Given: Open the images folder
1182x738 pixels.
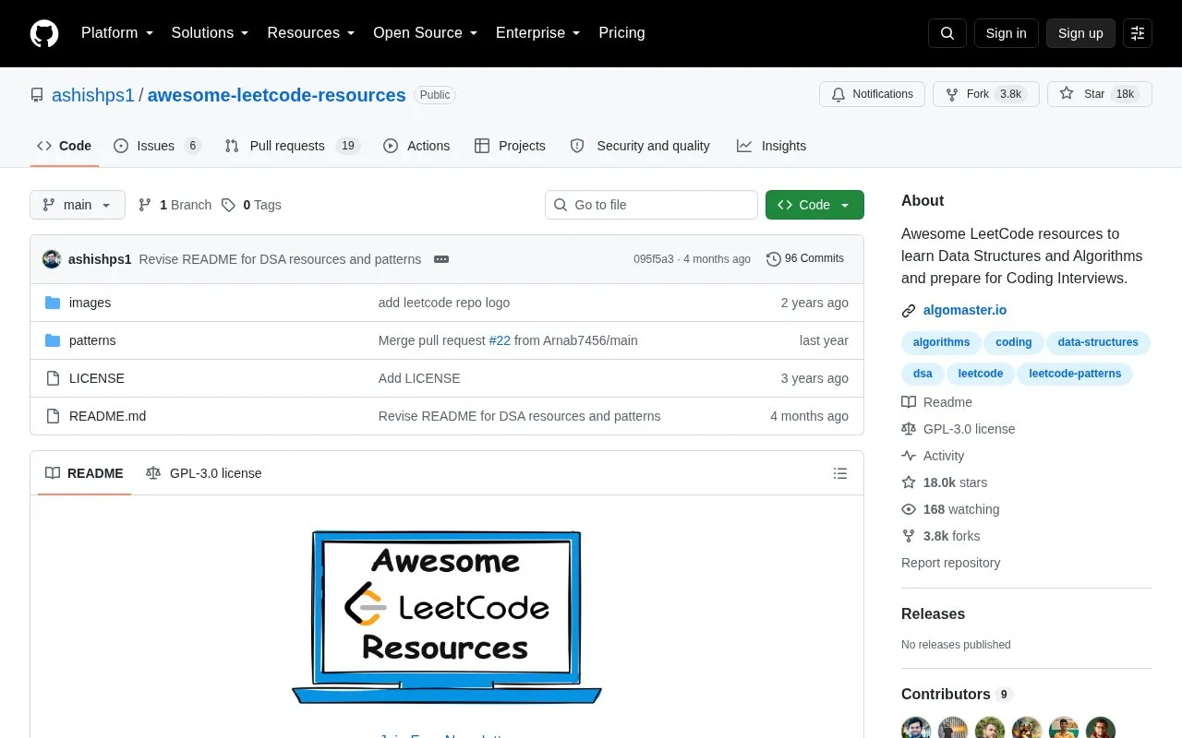Looking at the screenshot, I should [90, 303].
